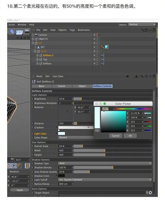Image resolution: width=165 pixels, height=200 pixels.
Task: Toggle the viewport maximize view icon
Action: pos(28,38)
